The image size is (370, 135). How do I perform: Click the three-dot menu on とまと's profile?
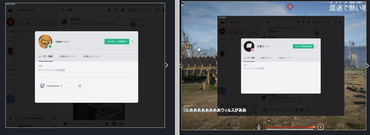point(317,46)
